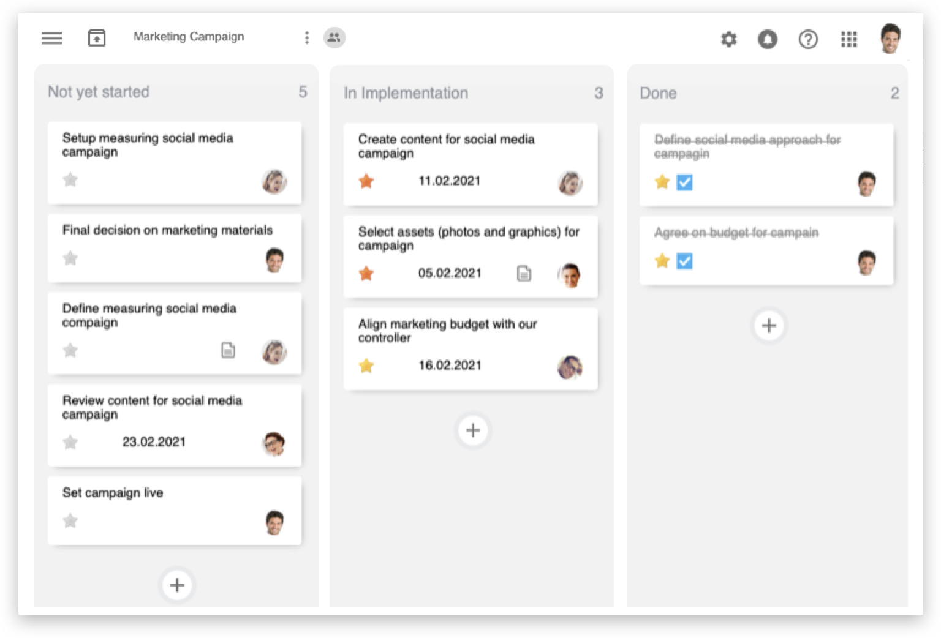Click the Marketing Campaign board title
This screenshot has height=638, width=941.
click(x=189, y=37)
